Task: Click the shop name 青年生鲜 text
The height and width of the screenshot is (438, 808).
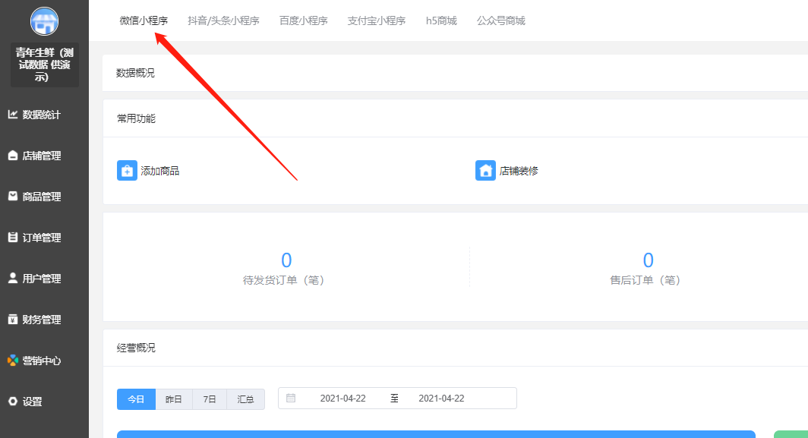Action: tap(45, 65)
